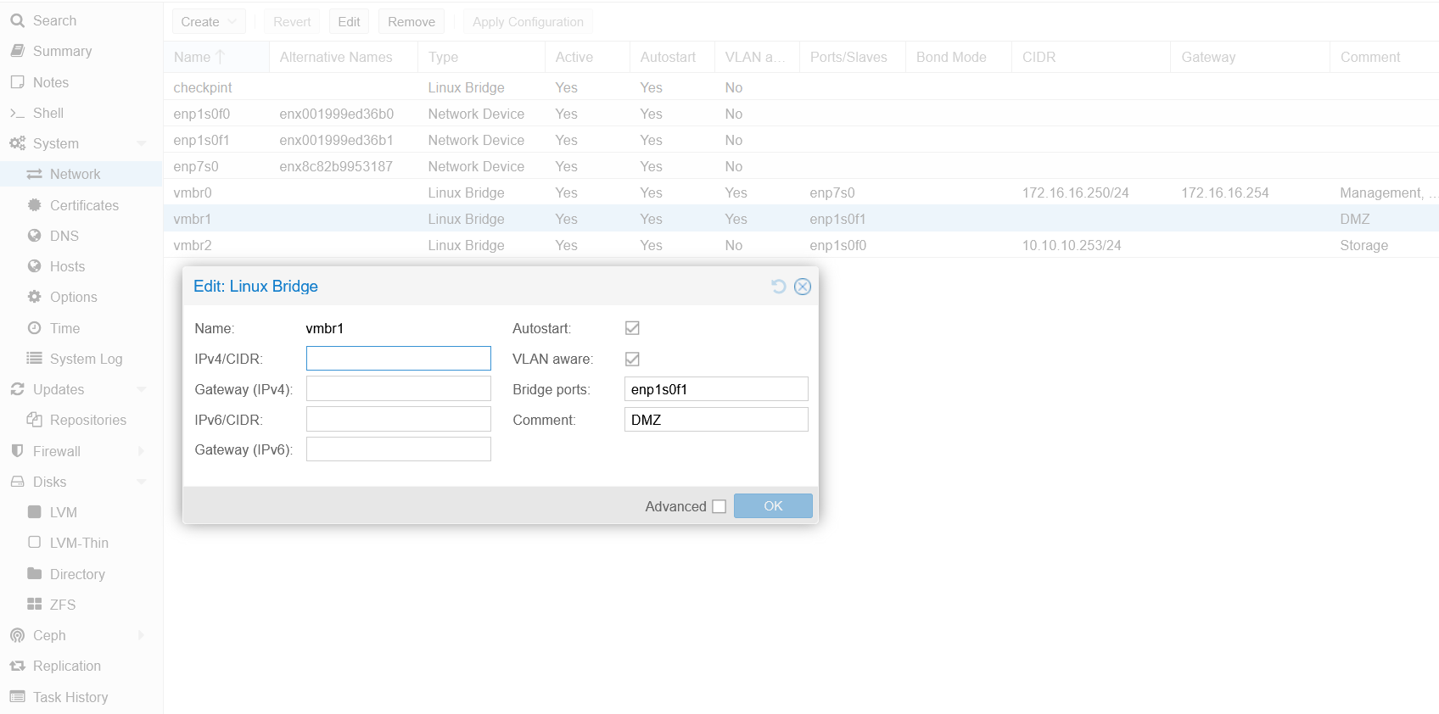Click the OK button in dialog
The width and height of the screenshot is (1439, 714).
(x=773, y=506)
